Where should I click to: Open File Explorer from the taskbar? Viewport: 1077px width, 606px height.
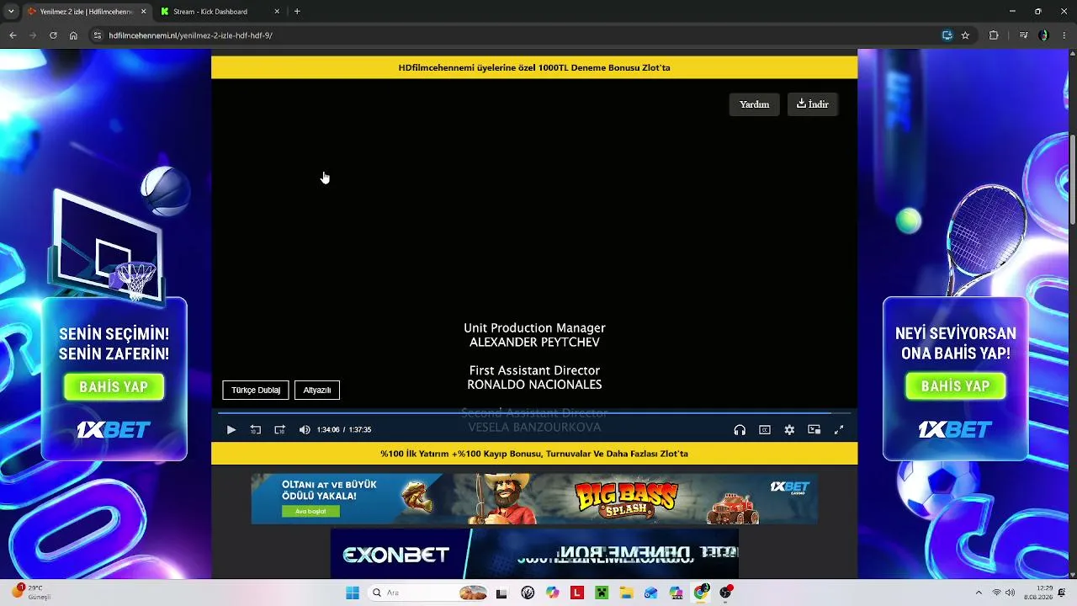pos(626,593)
